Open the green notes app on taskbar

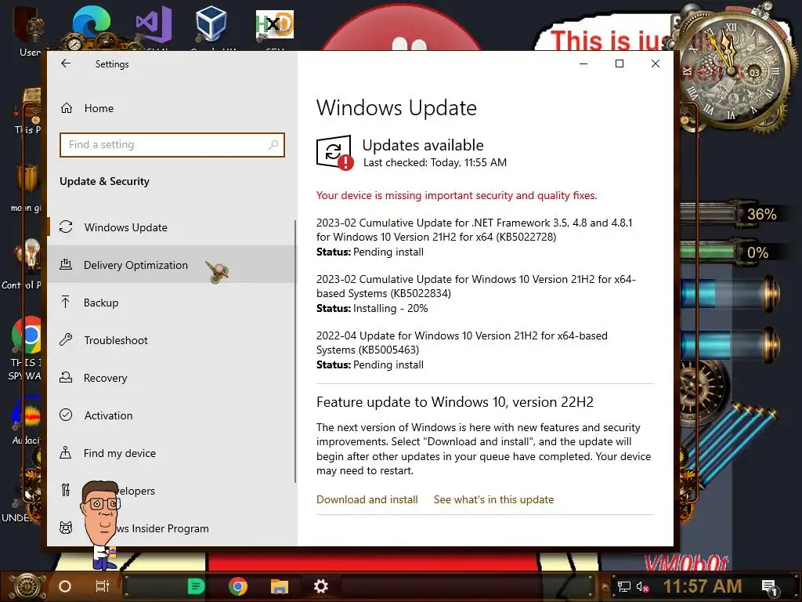197,586
